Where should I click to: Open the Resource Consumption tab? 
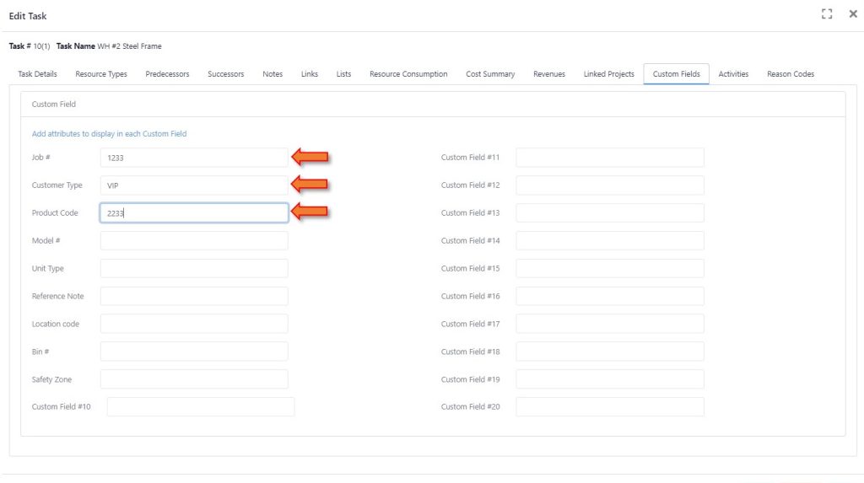coord(408,74)
